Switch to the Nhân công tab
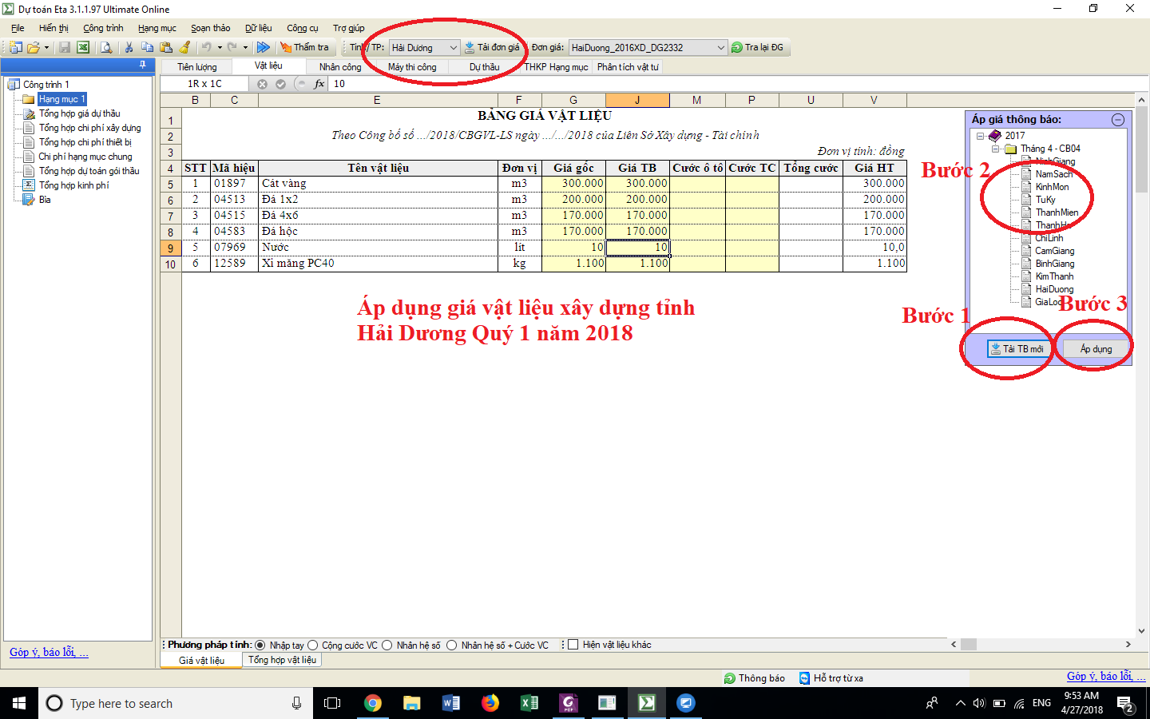Image resolution: width=1150 pixels, height=719 pixels. click(x=340, y=67)
